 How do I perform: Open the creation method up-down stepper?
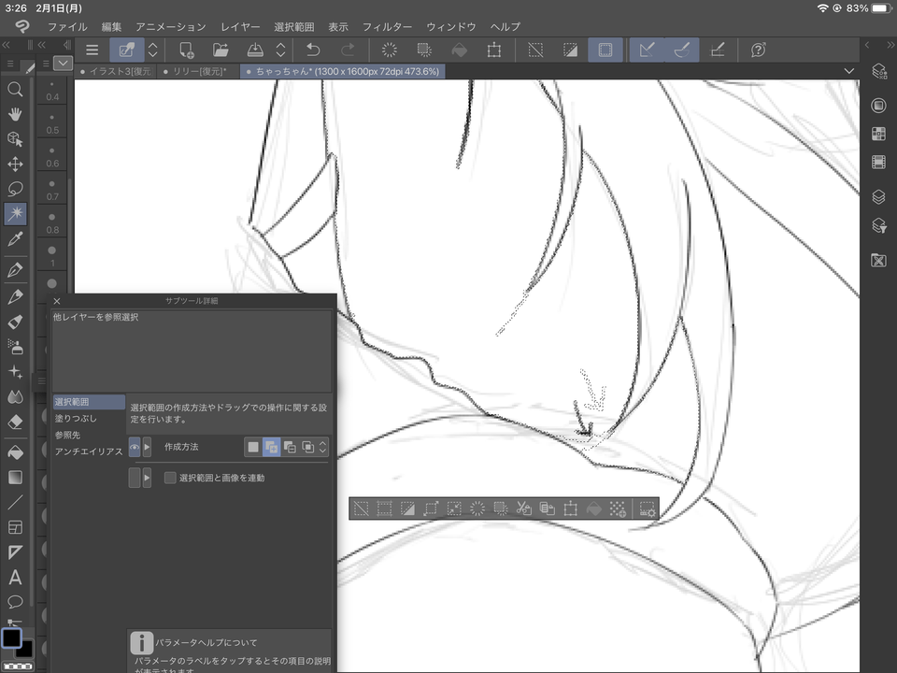pyautogui.click(x=323, y=447)
